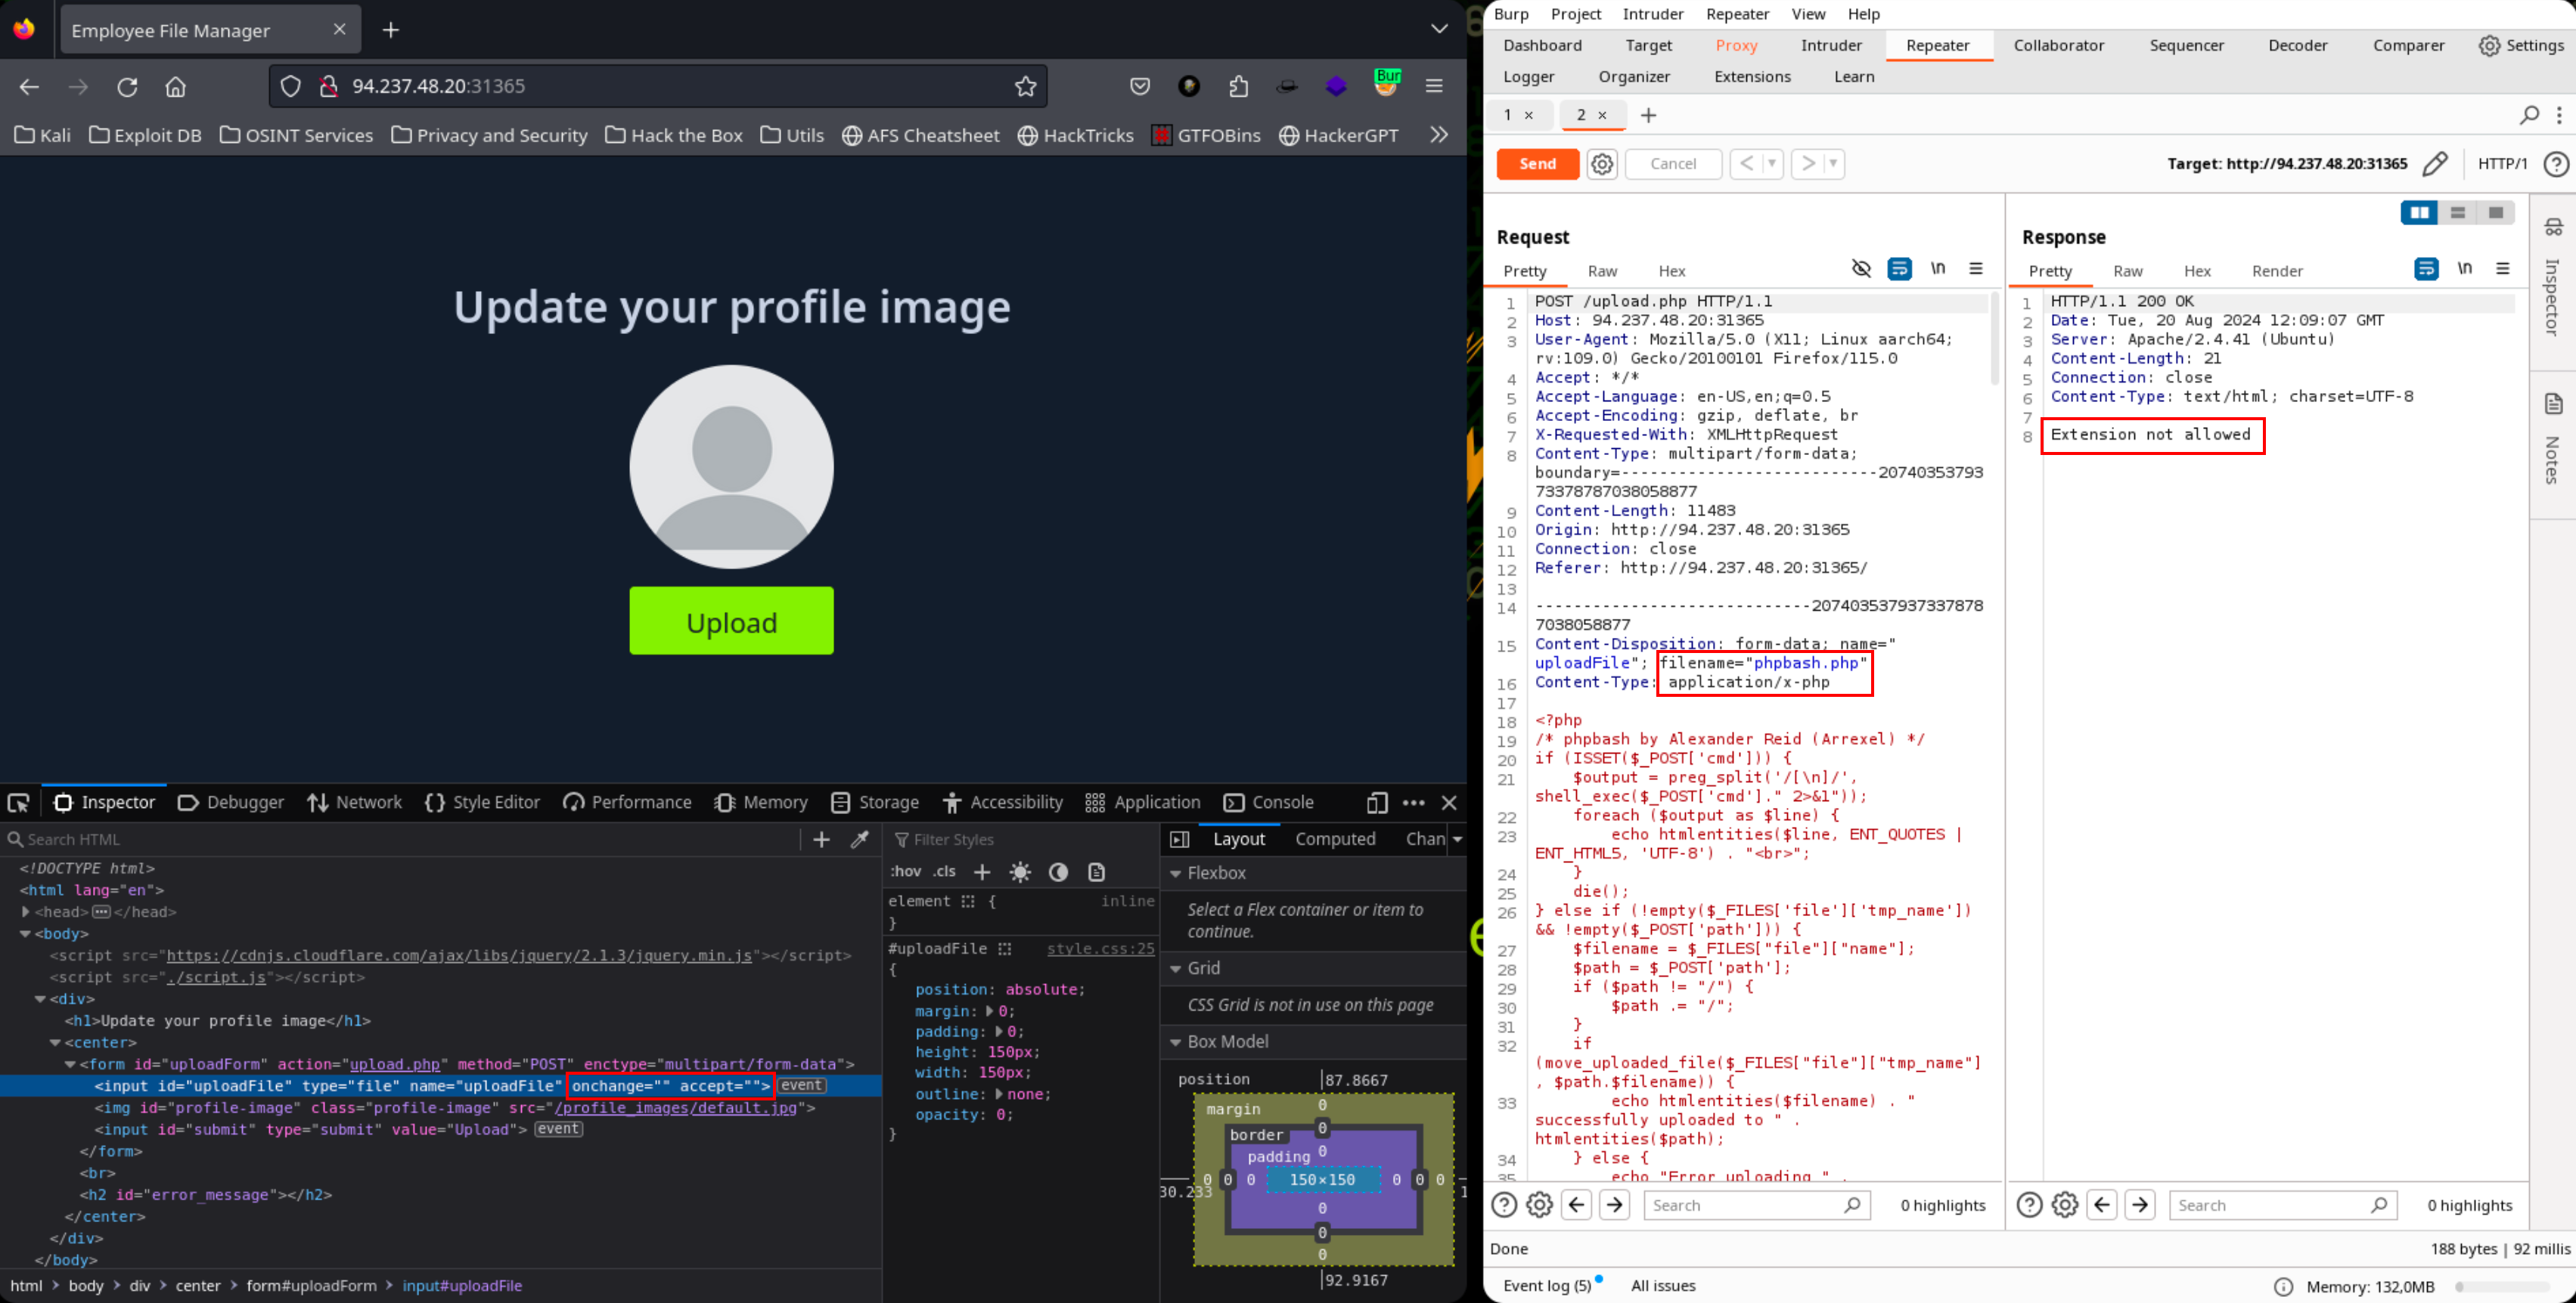Open the Response panel hamburger menu
The image size is (2576, 1303).
tap(2503, 268)
